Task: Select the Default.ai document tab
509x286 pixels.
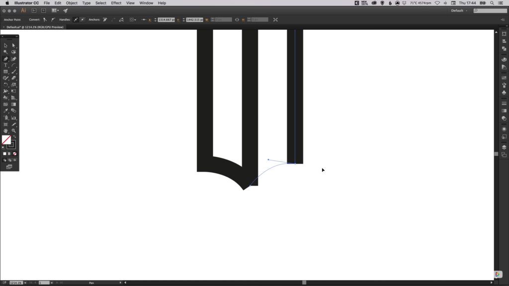Action: coord(35,27)
